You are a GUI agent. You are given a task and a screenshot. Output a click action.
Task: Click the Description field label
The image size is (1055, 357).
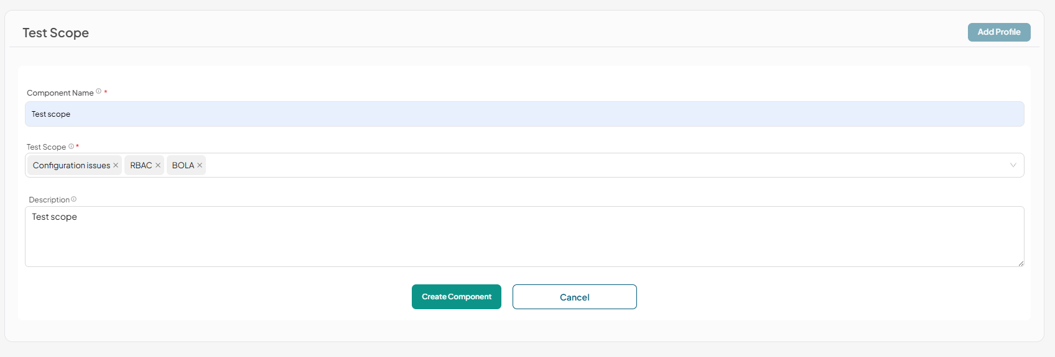[49, 200]
